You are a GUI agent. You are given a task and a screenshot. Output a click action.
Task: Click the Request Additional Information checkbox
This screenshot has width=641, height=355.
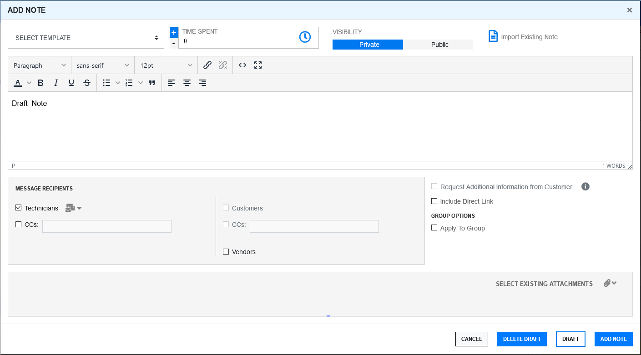(434, 186)
